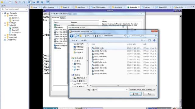Open the view options dropdown arrow
Image resolution: width=195 pixels, height=109 pixels.
tap(145, 40)
